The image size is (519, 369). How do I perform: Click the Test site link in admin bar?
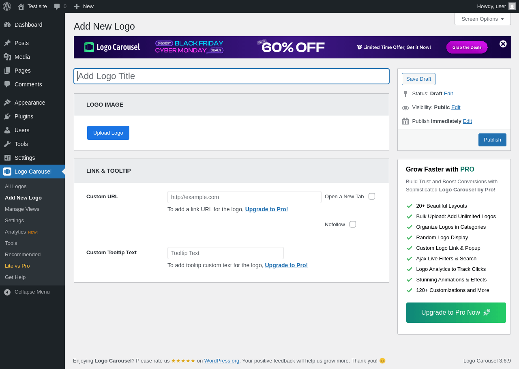(x=32, y=6)
